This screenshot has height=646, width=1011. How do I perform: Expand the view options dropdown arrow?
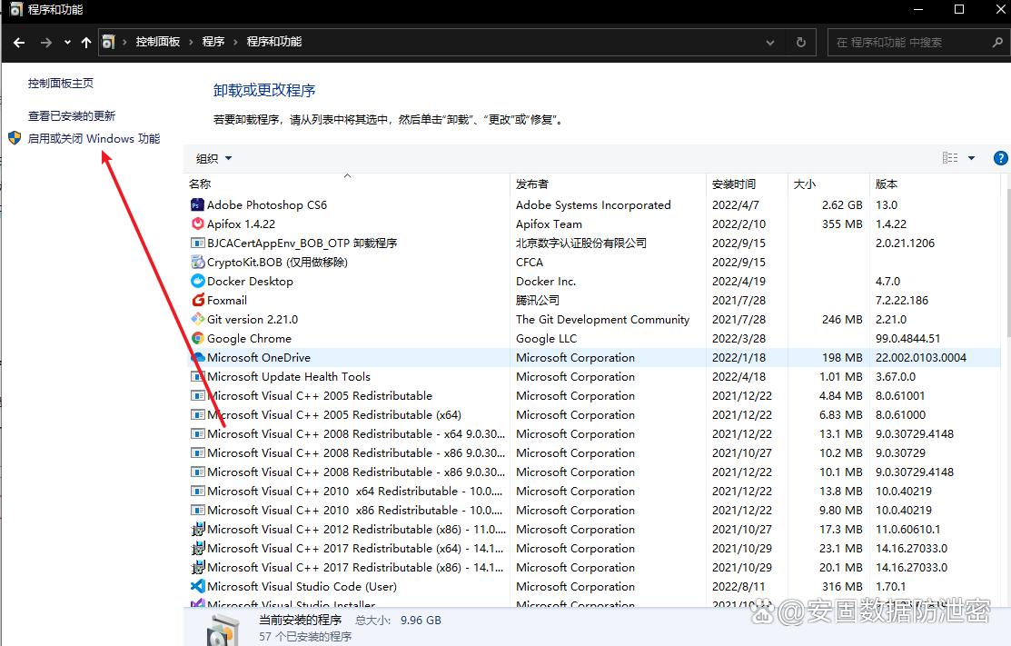(x=971, y=158)
